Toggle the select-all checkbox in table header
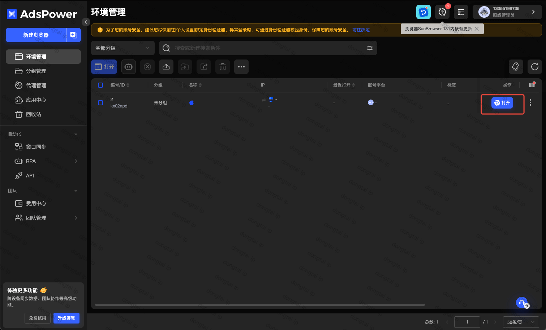546x330 pixels. click(100, 85)
